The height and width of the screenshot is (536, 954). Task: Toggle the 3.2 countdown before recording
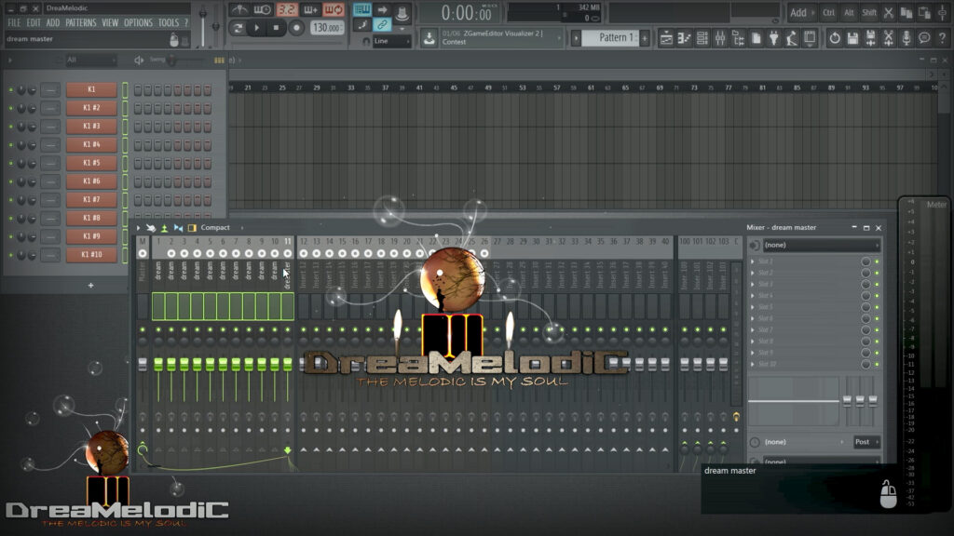[x=287, y=9]
